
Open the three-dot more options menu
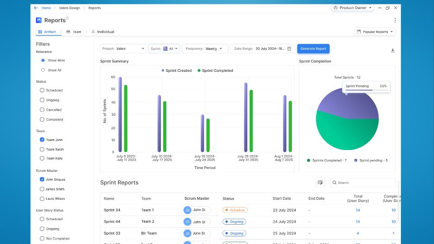(x=395, y=20)
